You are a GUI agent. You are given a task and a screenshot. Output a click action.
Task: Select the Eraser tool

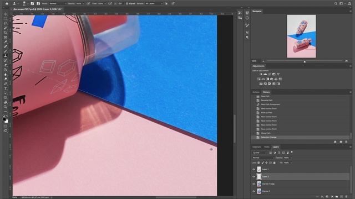click(x=6, y=65)
